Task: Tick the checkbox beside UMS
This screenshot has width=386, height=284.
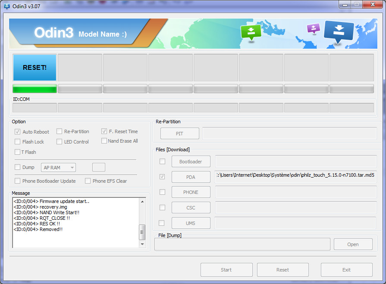Action: pyautogui.click(x=161, y=223)
